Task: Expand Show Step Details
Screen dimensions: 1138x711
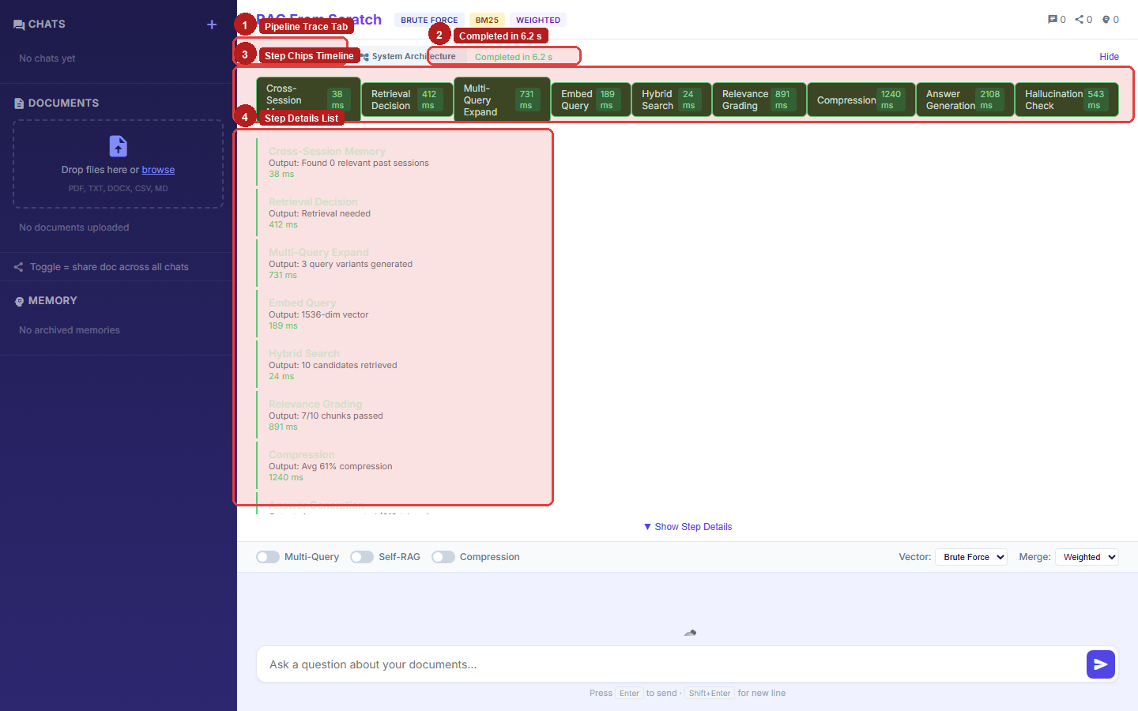Action: 688,527
